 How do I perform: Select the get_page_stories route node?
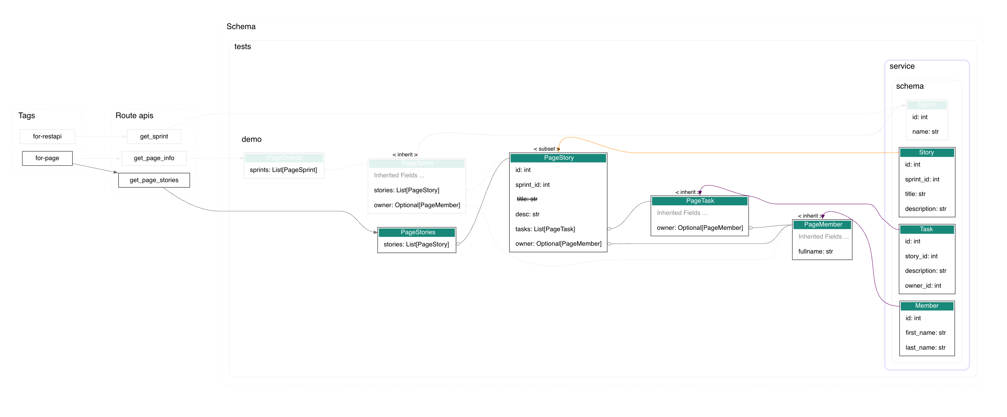pyautogui.click(x=154, y=180)
